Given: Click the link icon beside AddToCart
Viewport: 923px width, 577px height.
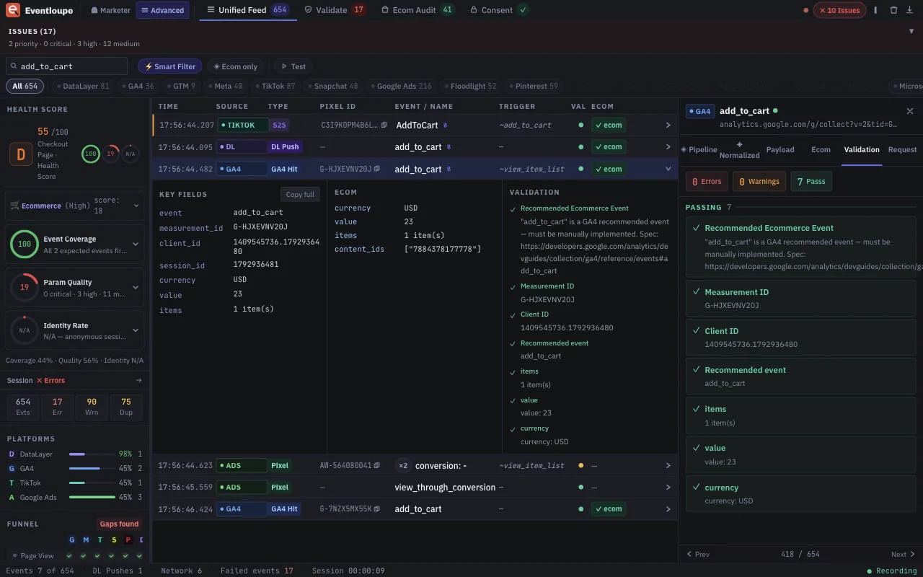Looking at the screenshot, I should pos(445,125).
